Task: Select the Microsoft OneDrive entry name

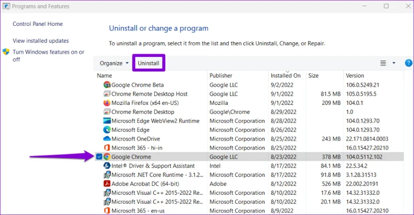Action: coord(136,139)
